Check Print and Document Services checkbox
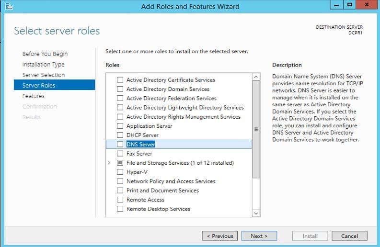This screenshot has height=247, width=380. [x=120, y=191]
